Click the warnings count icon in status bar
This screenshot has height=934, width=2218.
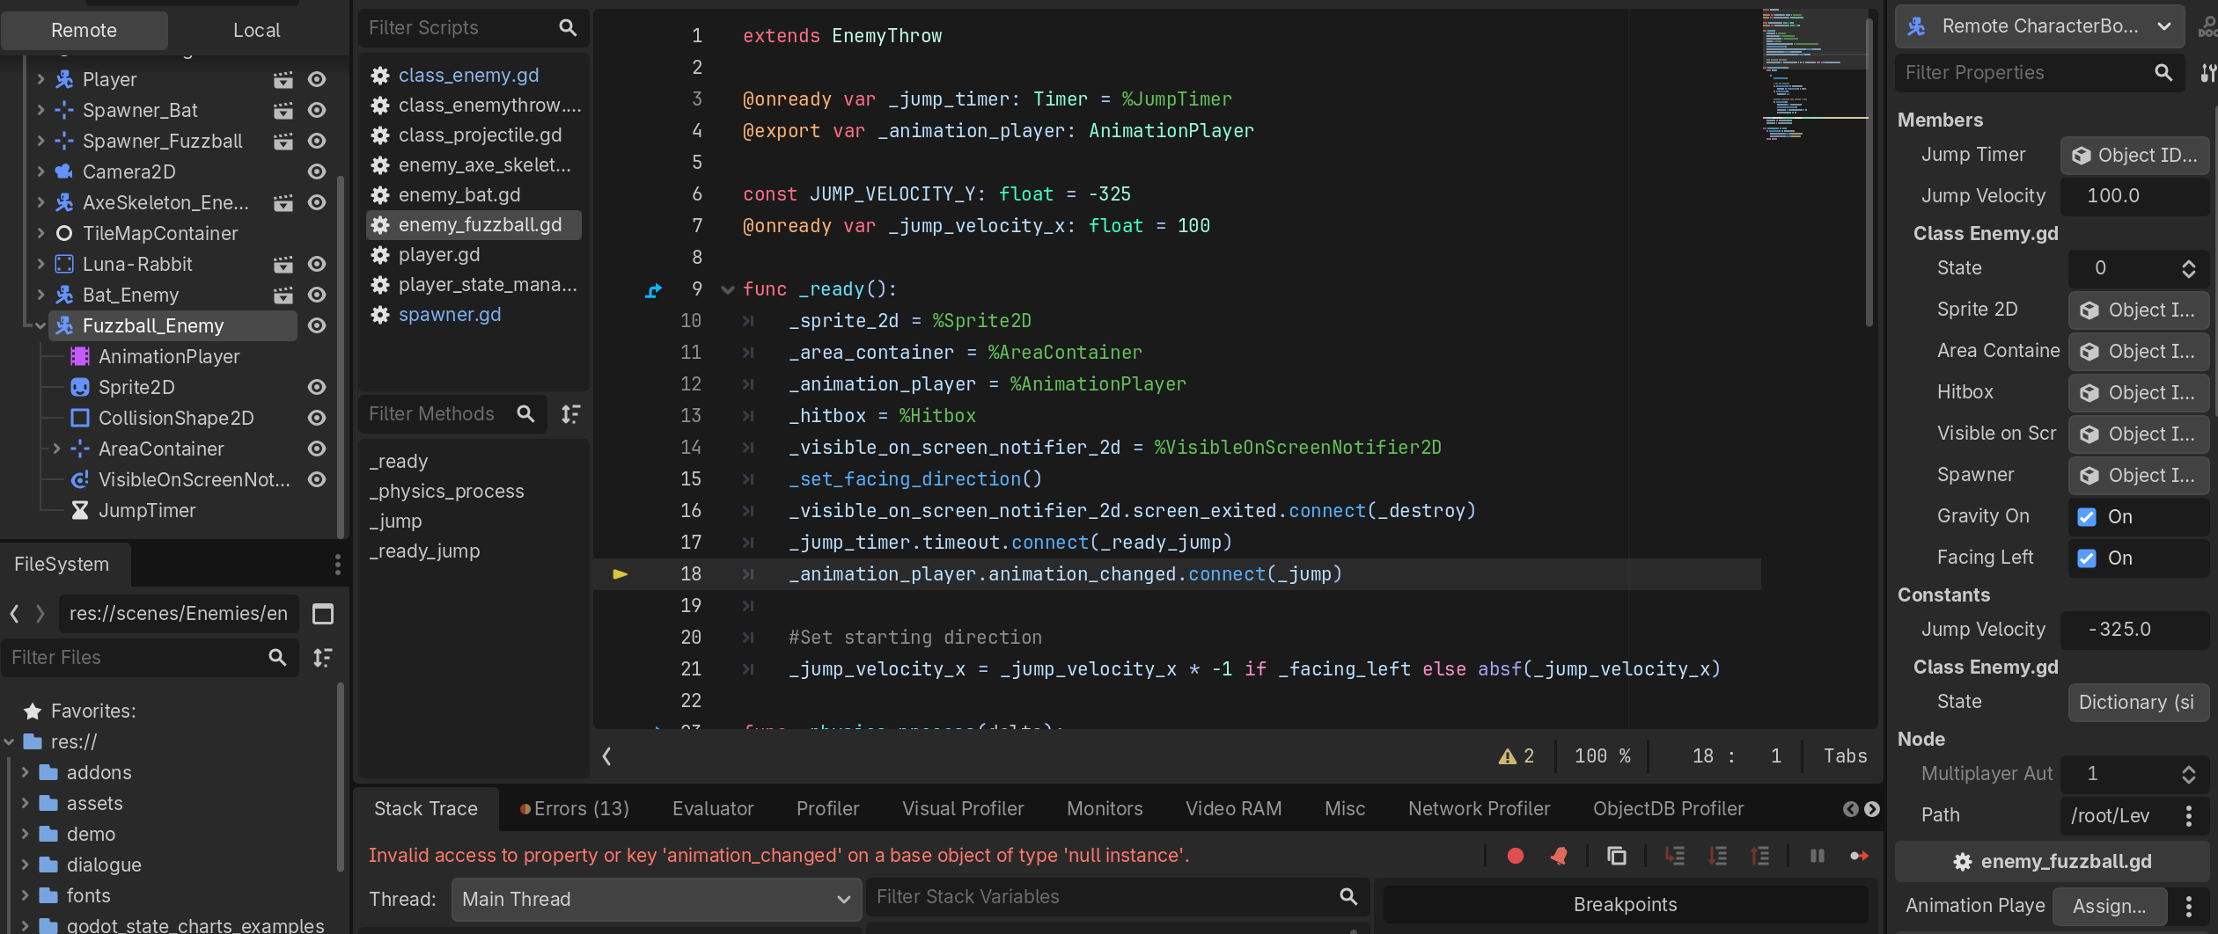[x=1507, y=756]
